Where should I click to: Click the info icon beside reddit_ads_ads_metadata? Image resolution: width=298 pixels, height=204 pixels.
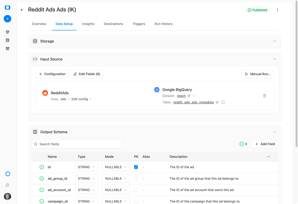[223, 102]
